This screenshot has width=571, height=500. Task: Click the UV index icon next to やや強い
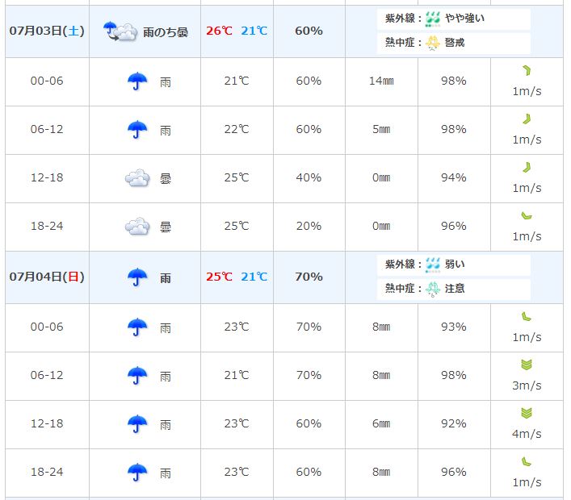point(433,19)
